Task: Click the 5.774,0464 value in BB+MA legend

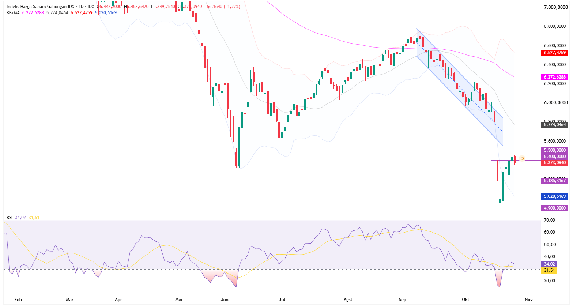Action: pyautogui.click(x=57, y=13)
